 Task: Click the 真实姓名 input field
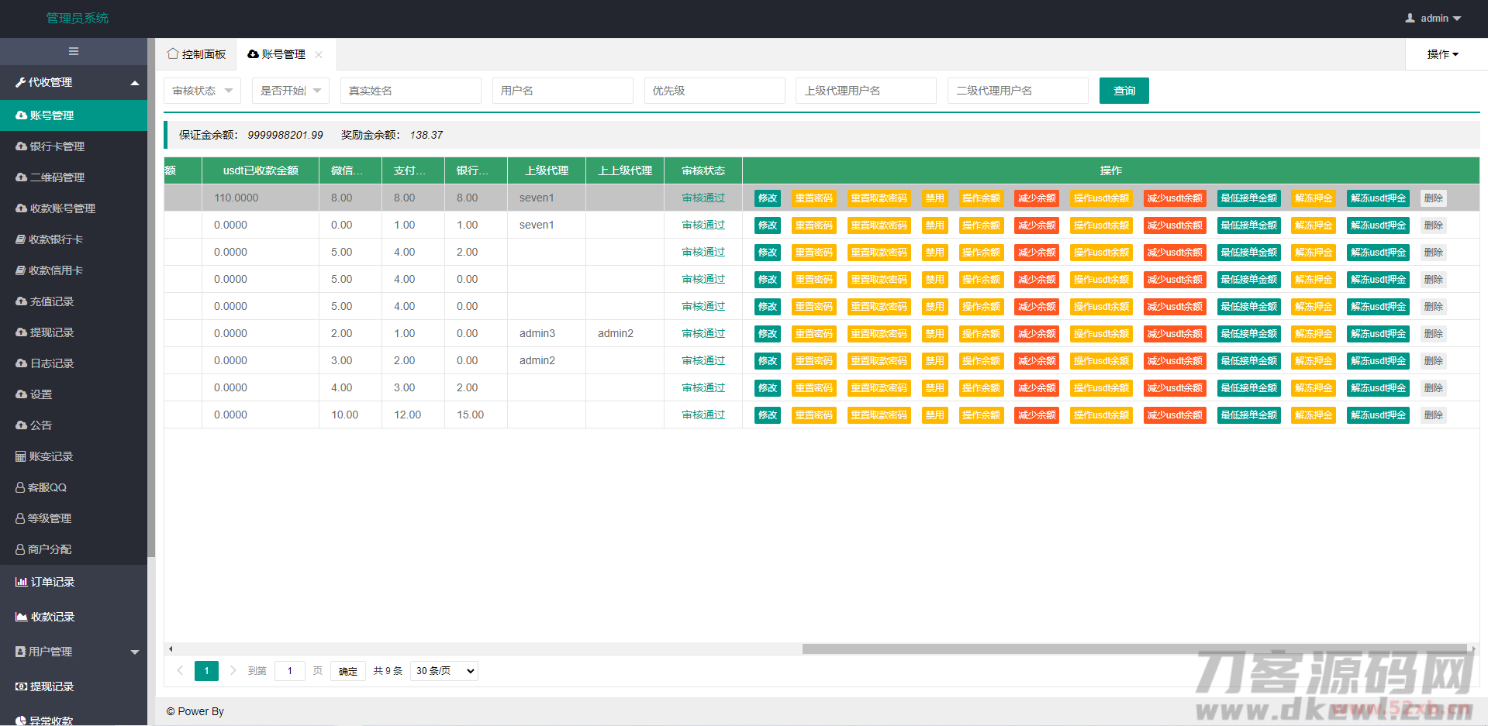[411, 91]
